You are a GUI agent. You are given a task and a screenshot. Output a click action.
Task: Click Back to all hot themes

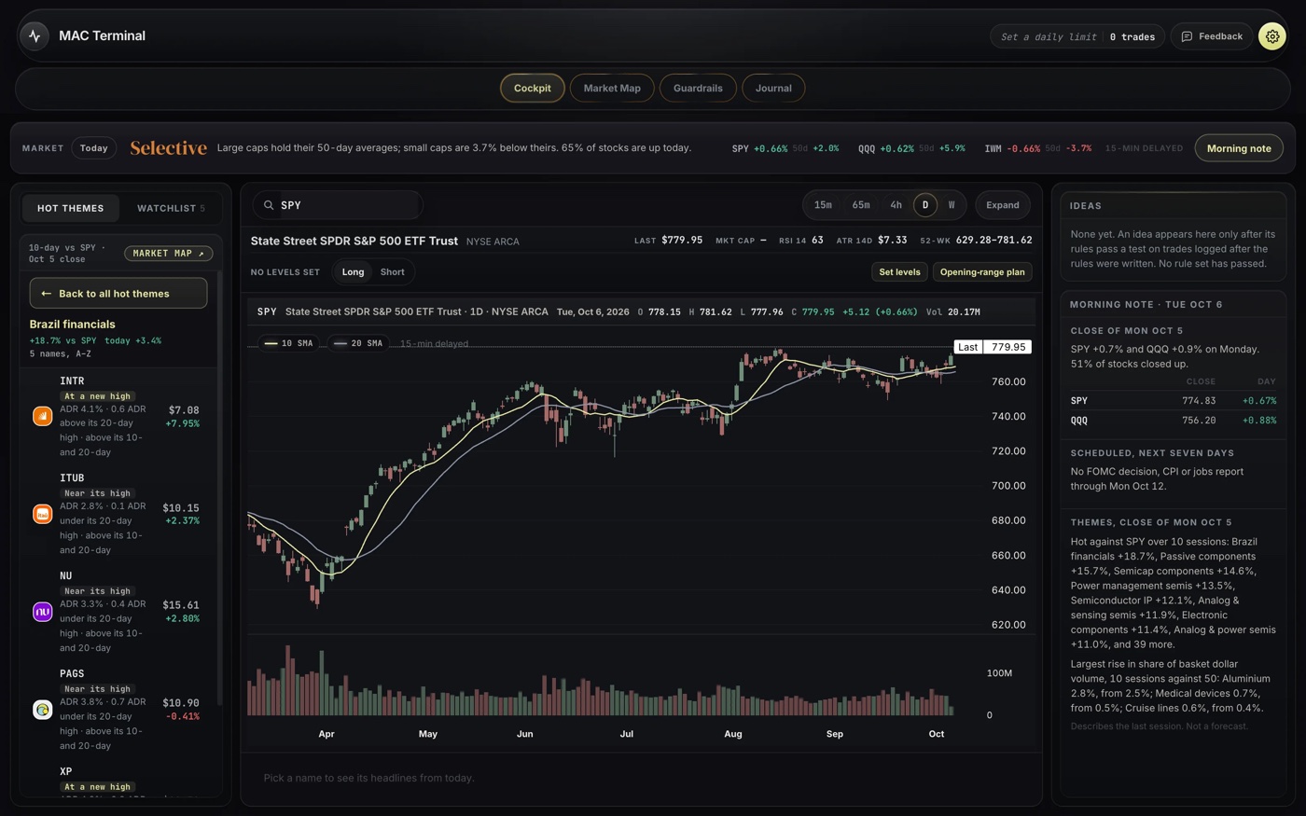coord(118,294)
